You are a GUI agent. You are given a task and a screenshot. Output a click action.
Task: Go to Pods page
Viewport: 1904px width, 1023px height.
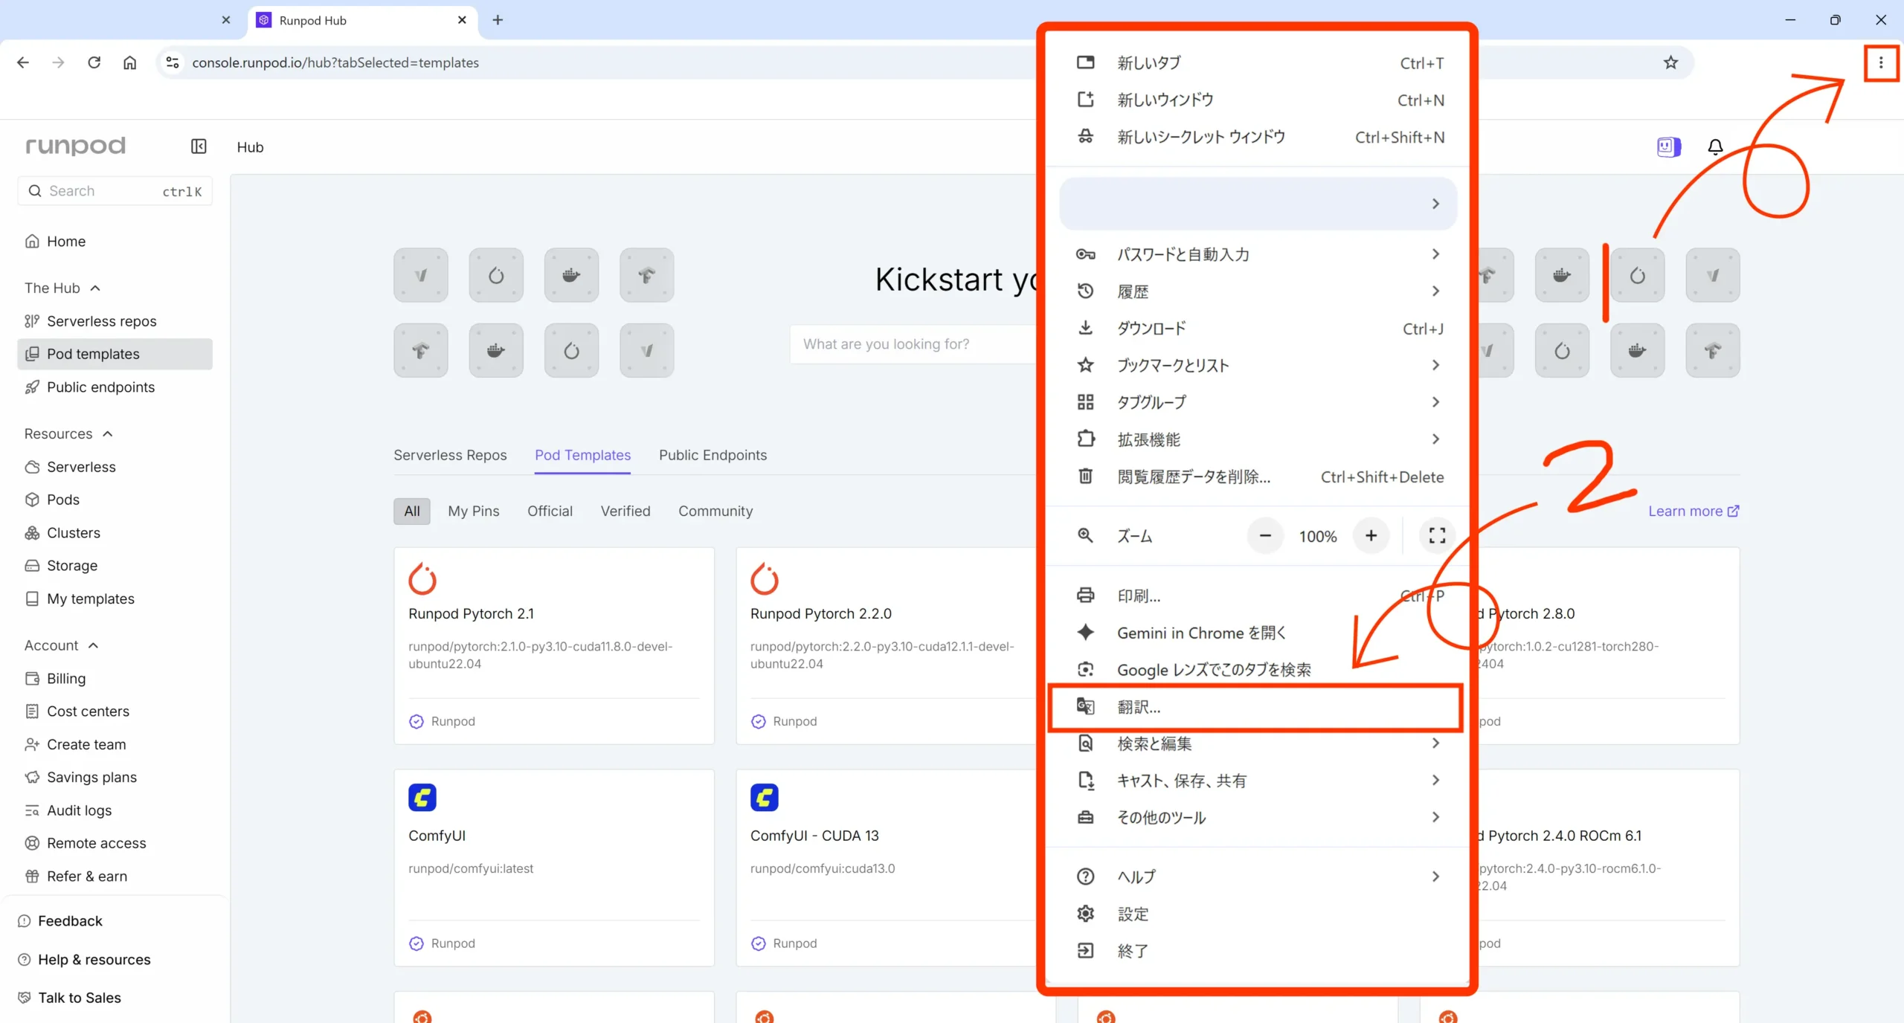pyautogui.click(x=115, y=500)
